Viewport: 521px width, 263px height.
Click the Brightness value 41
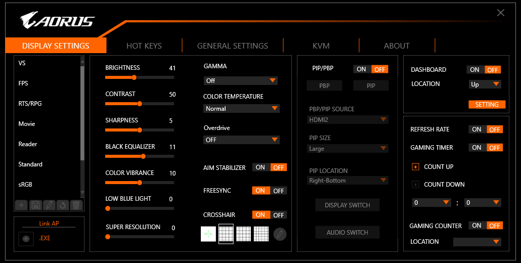172,68
